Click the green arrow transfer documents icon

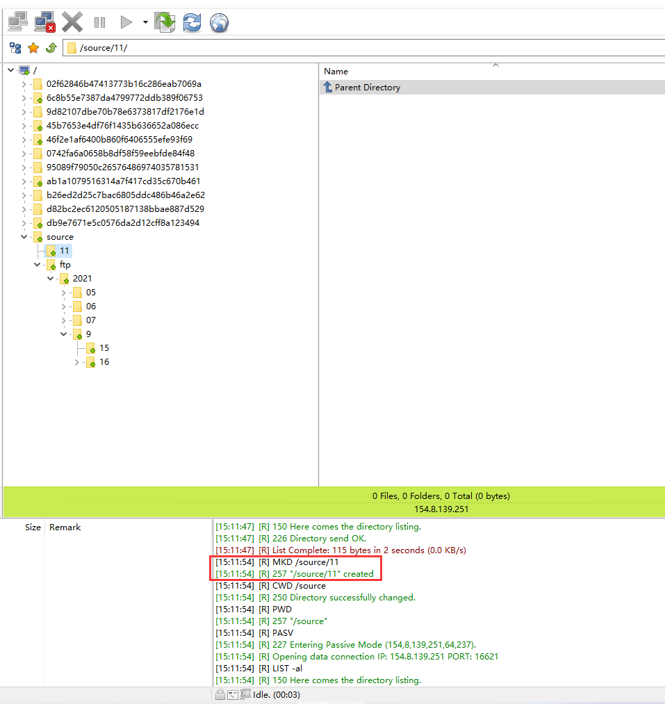[x=165, y=22]
